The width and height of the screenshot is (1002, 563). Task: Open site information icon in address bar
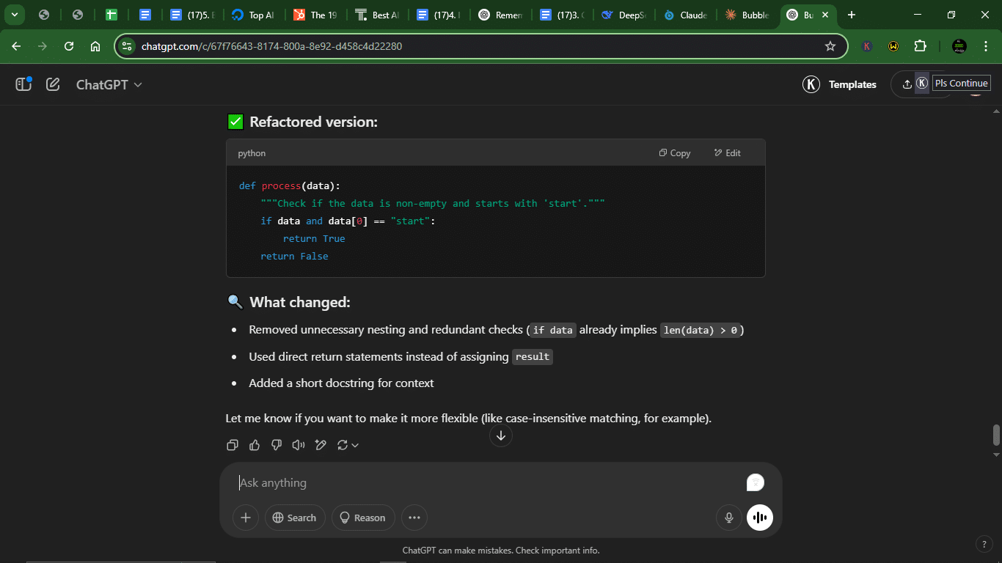coord(127,46)
